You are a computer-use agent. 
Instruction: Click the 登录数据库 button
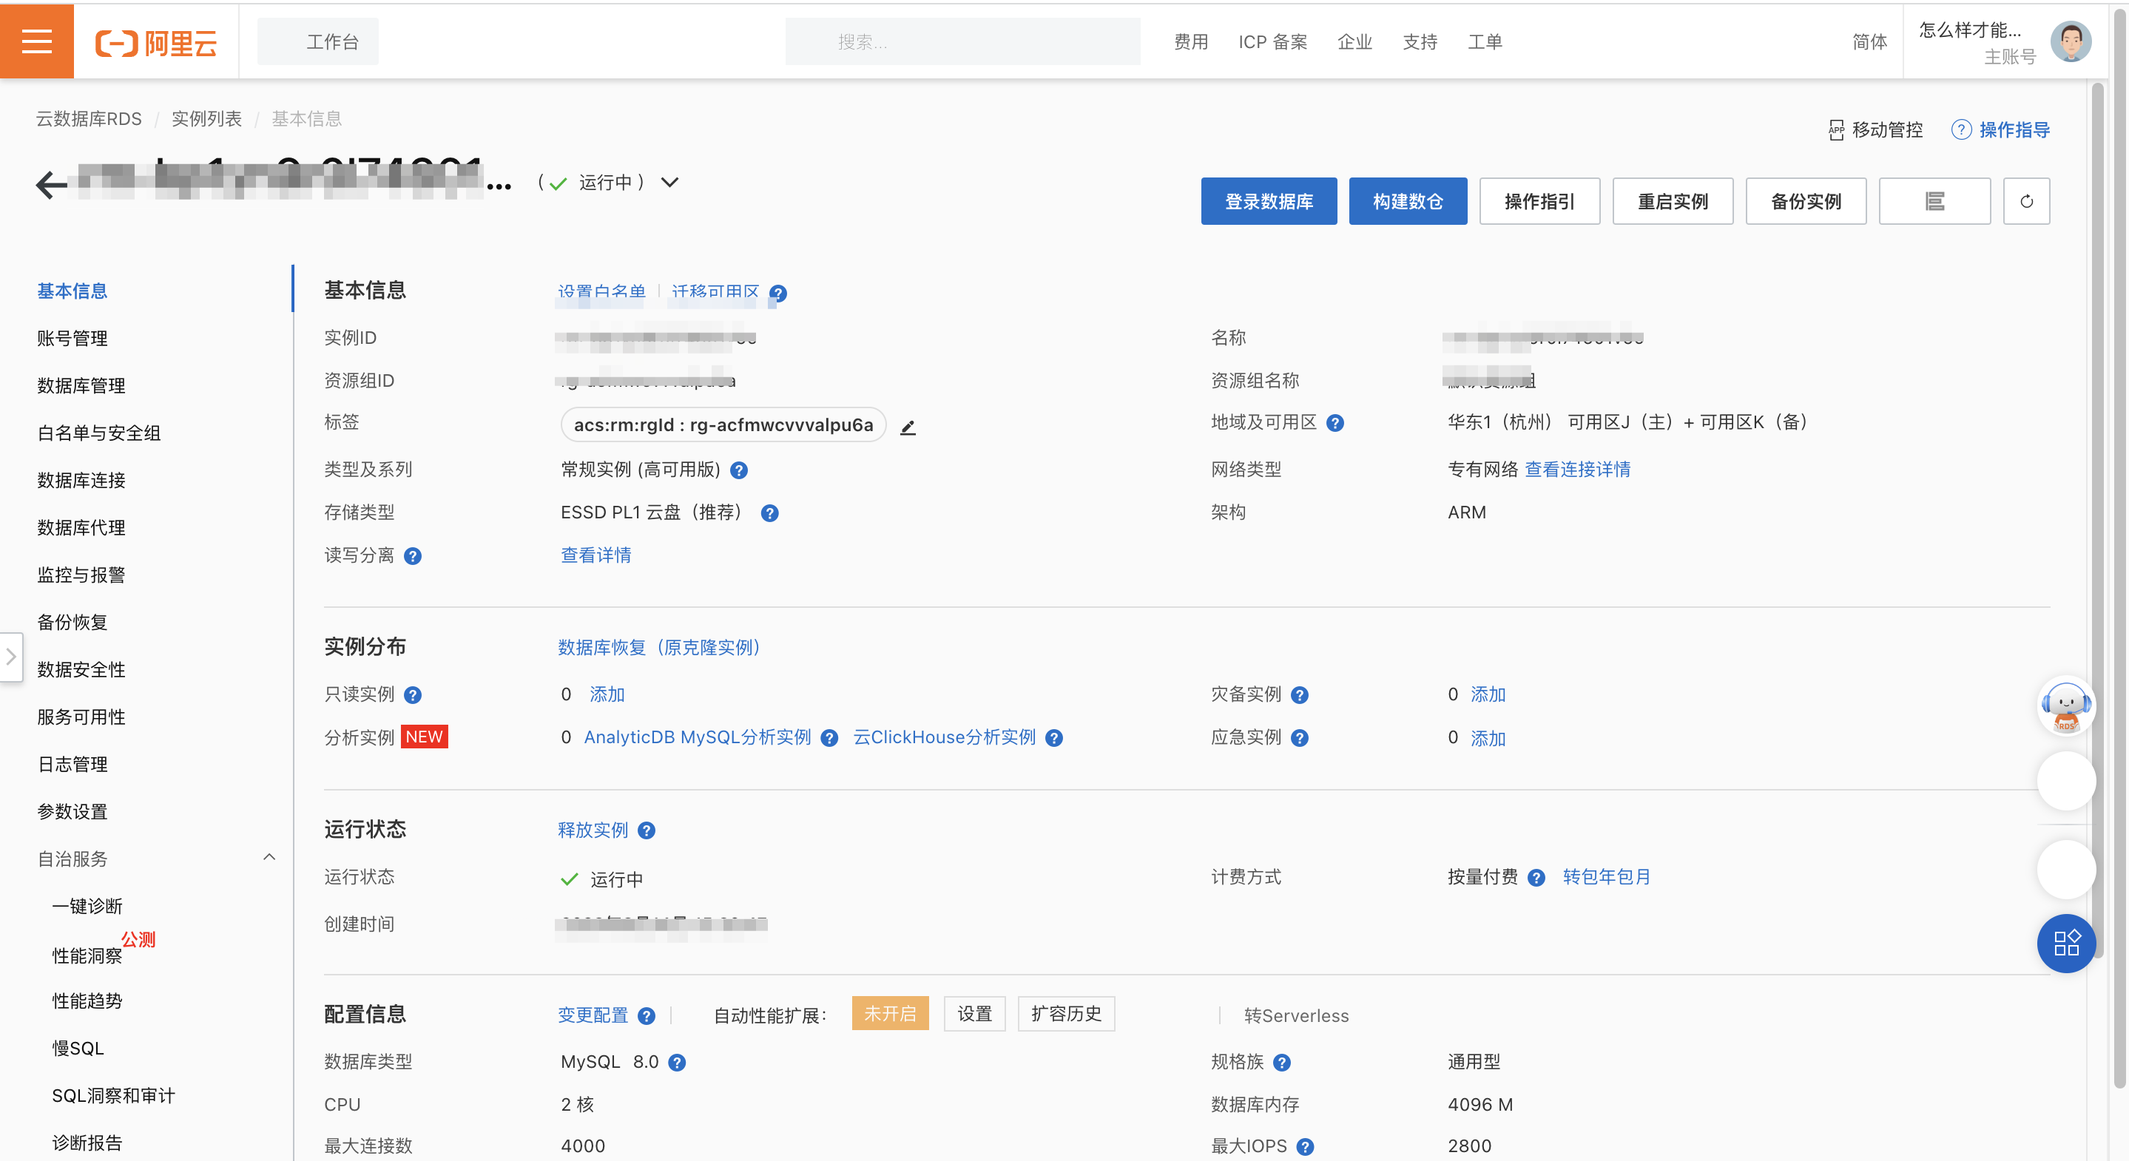click(1268, 202)
